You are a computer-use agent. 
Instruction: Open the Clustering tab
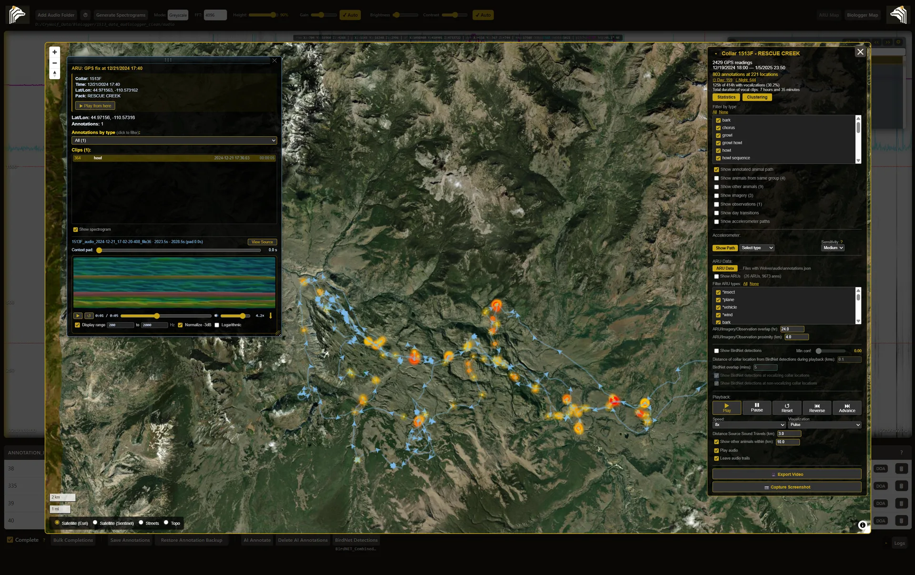click(x=757, y=97)
